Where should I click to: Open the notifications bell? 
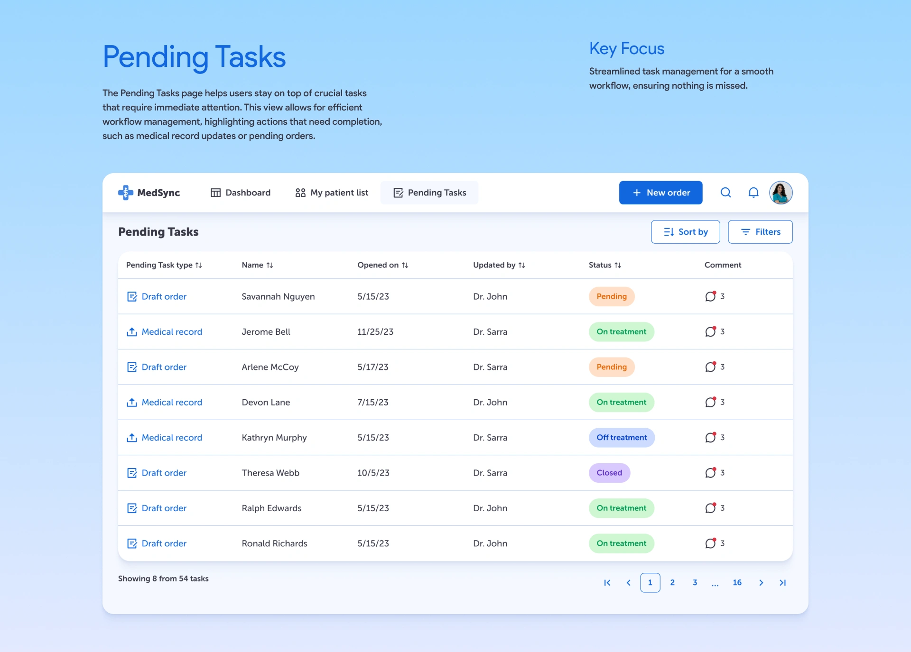tap(753, 193)
